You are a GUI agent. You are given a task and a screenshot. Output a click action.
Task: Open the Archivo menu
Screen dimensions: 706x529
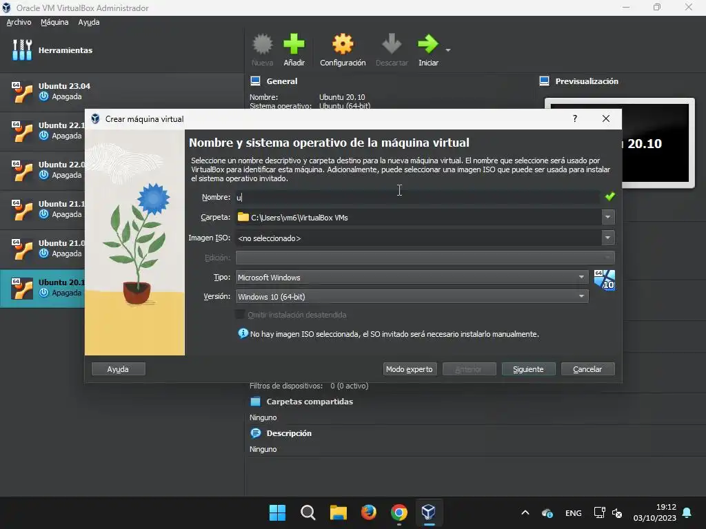coord(19,22)
